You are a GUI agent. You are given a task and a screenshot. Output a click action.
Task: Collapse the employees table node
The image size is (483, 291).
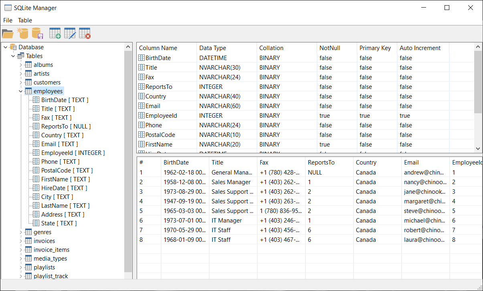(x=21, y=91)
